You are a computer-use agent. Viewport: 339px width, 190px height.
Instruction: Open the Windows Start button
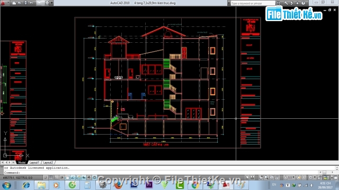(x=6, y=185)
